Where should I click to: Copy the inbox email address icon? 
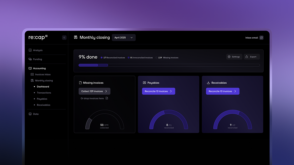(x=261, y=38)
